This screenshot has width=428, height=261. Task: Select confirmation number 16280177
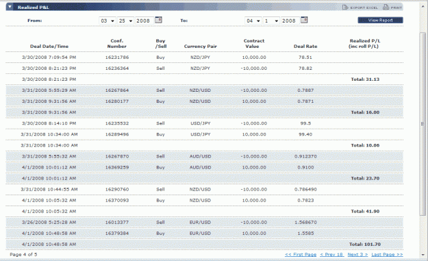(x=117, y=101)
